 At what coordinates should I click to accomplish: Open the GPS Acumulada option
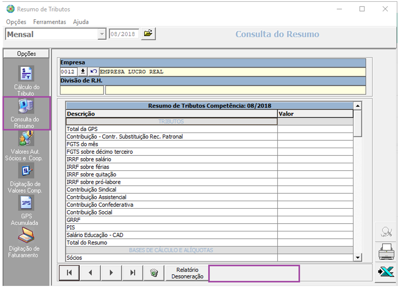tap(26, 210)
